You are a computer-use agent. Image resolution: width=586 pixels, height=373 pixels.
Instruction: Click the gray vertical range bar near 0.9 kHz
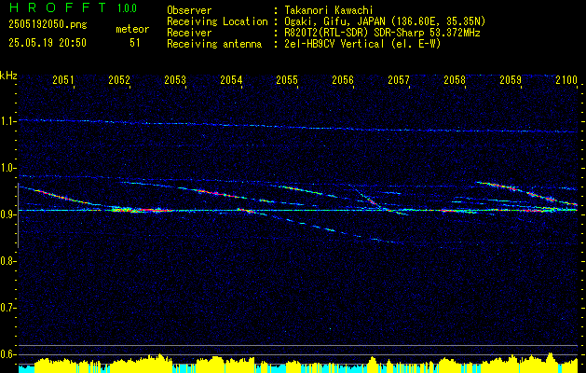pyautogui.click(x=18, y=215)
